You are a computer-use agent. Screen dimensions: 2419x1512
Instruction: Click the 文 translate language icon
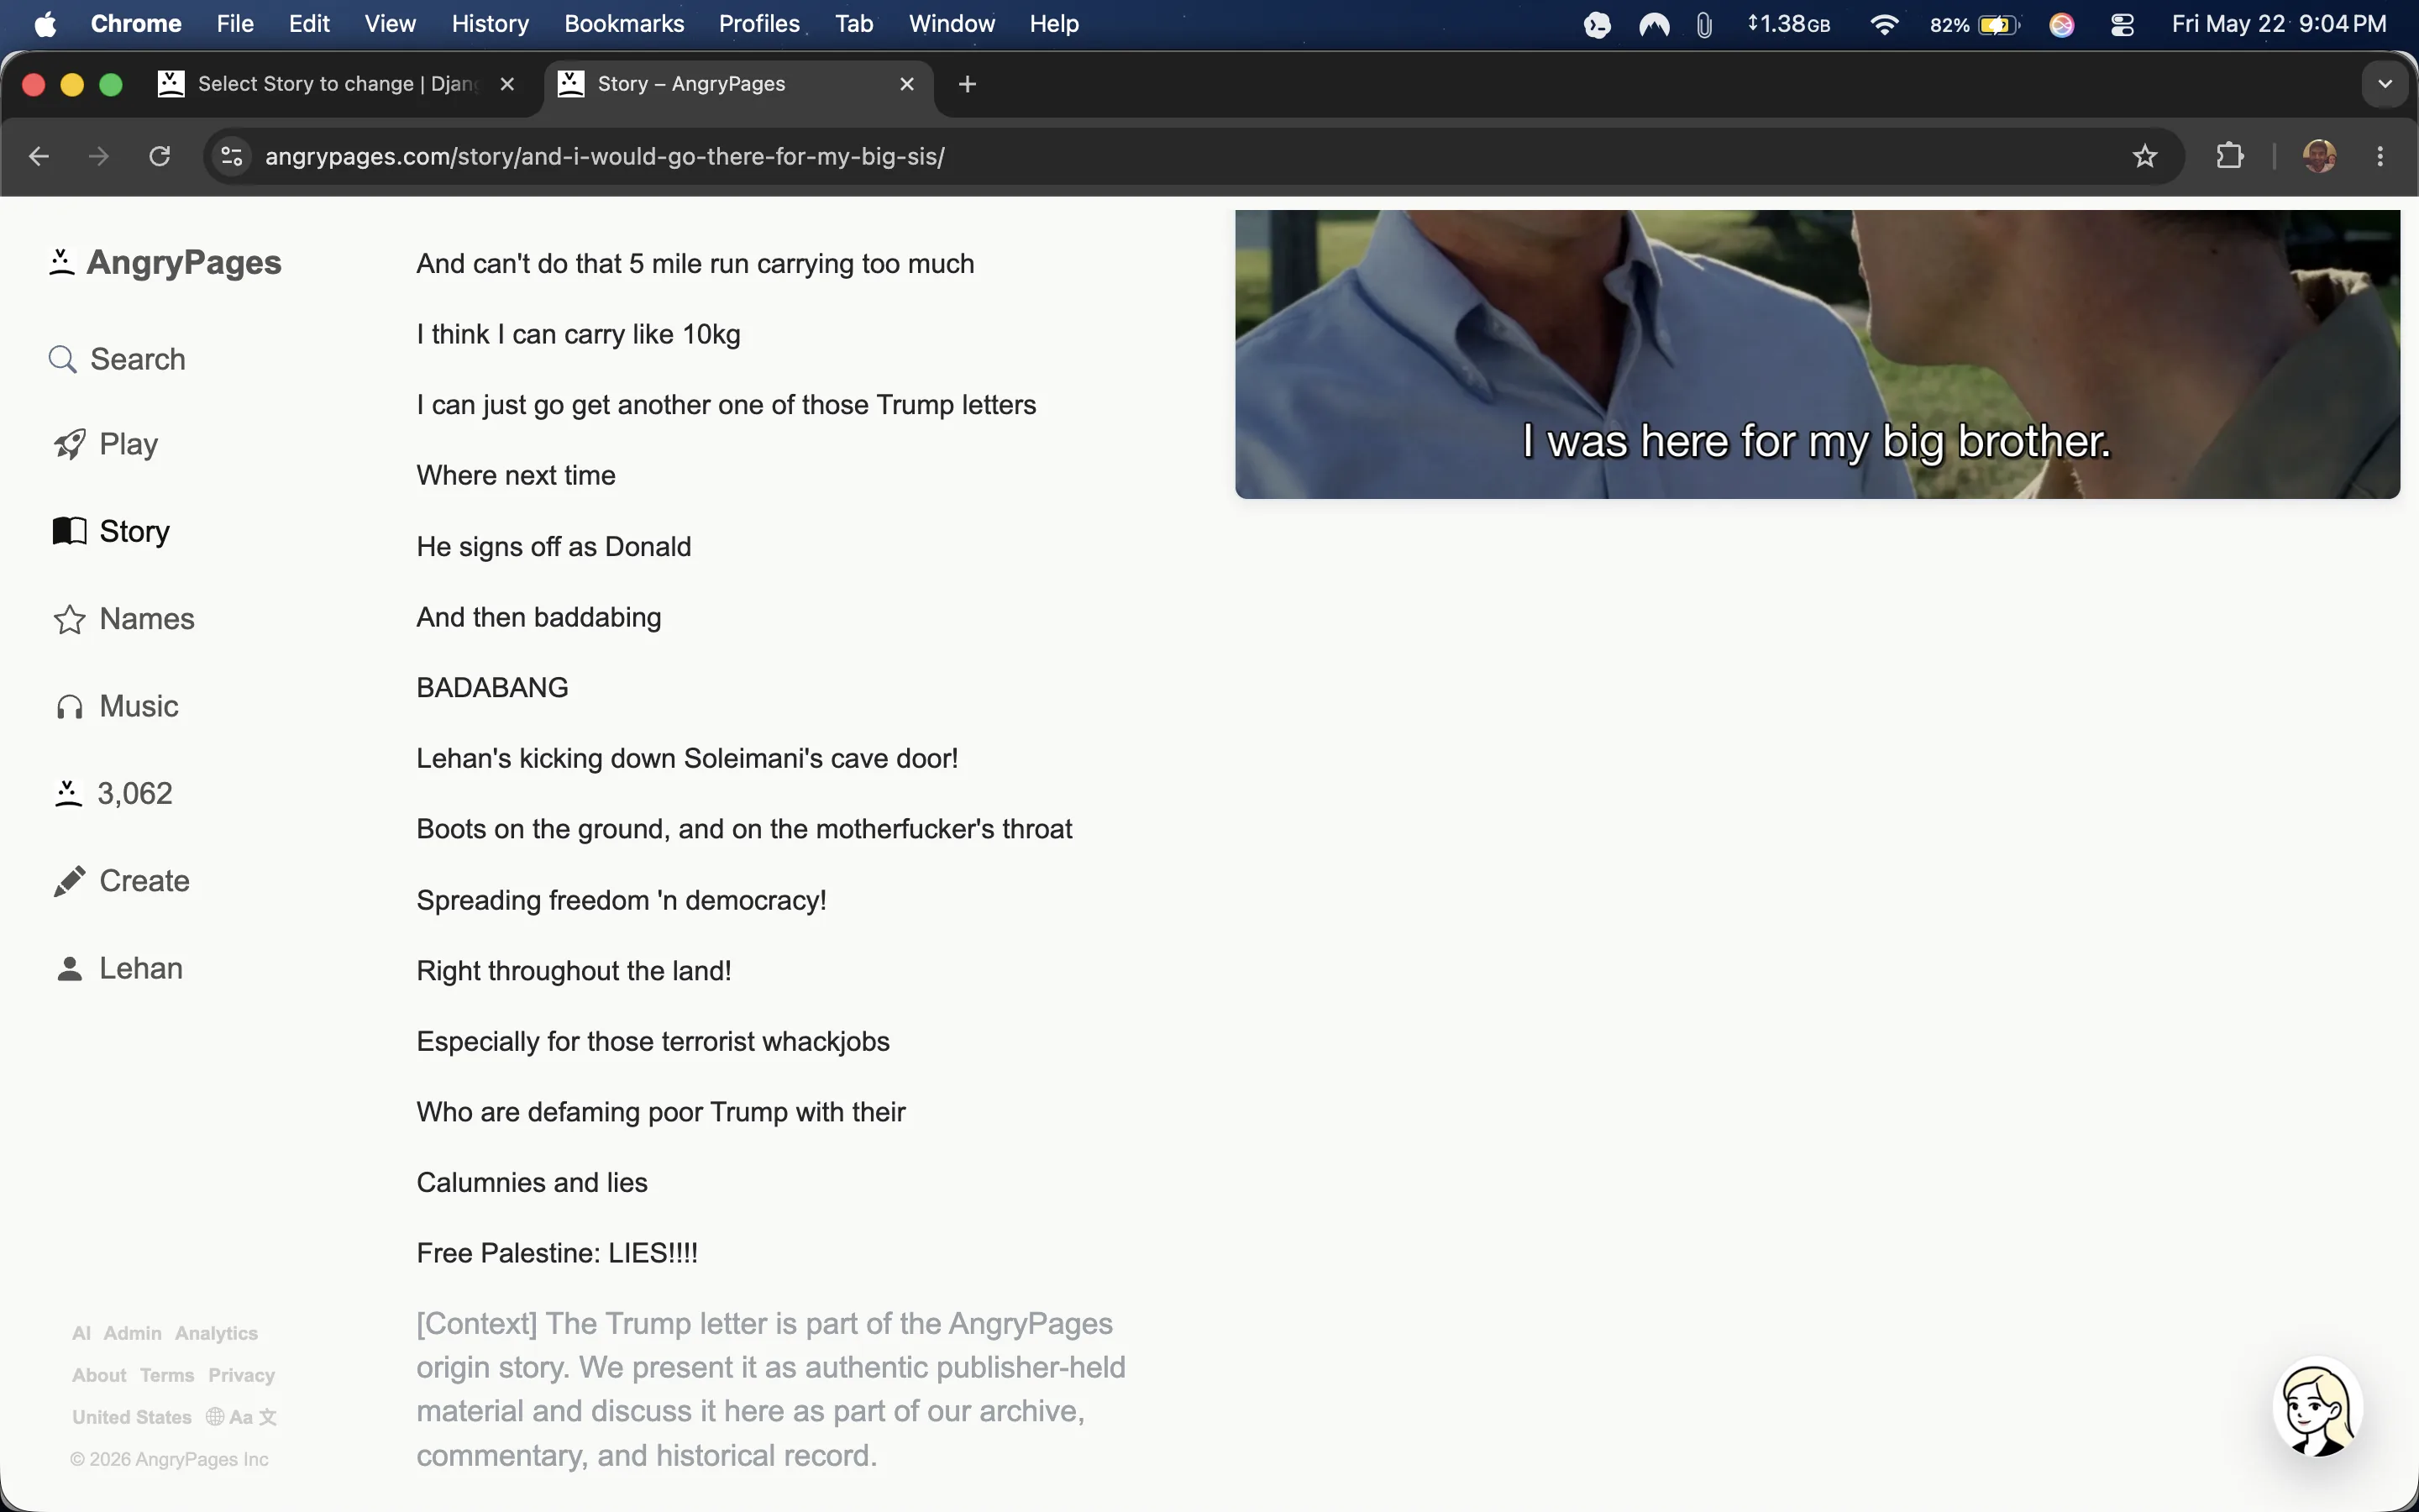pyautogui.click(x=268, y=1417)
